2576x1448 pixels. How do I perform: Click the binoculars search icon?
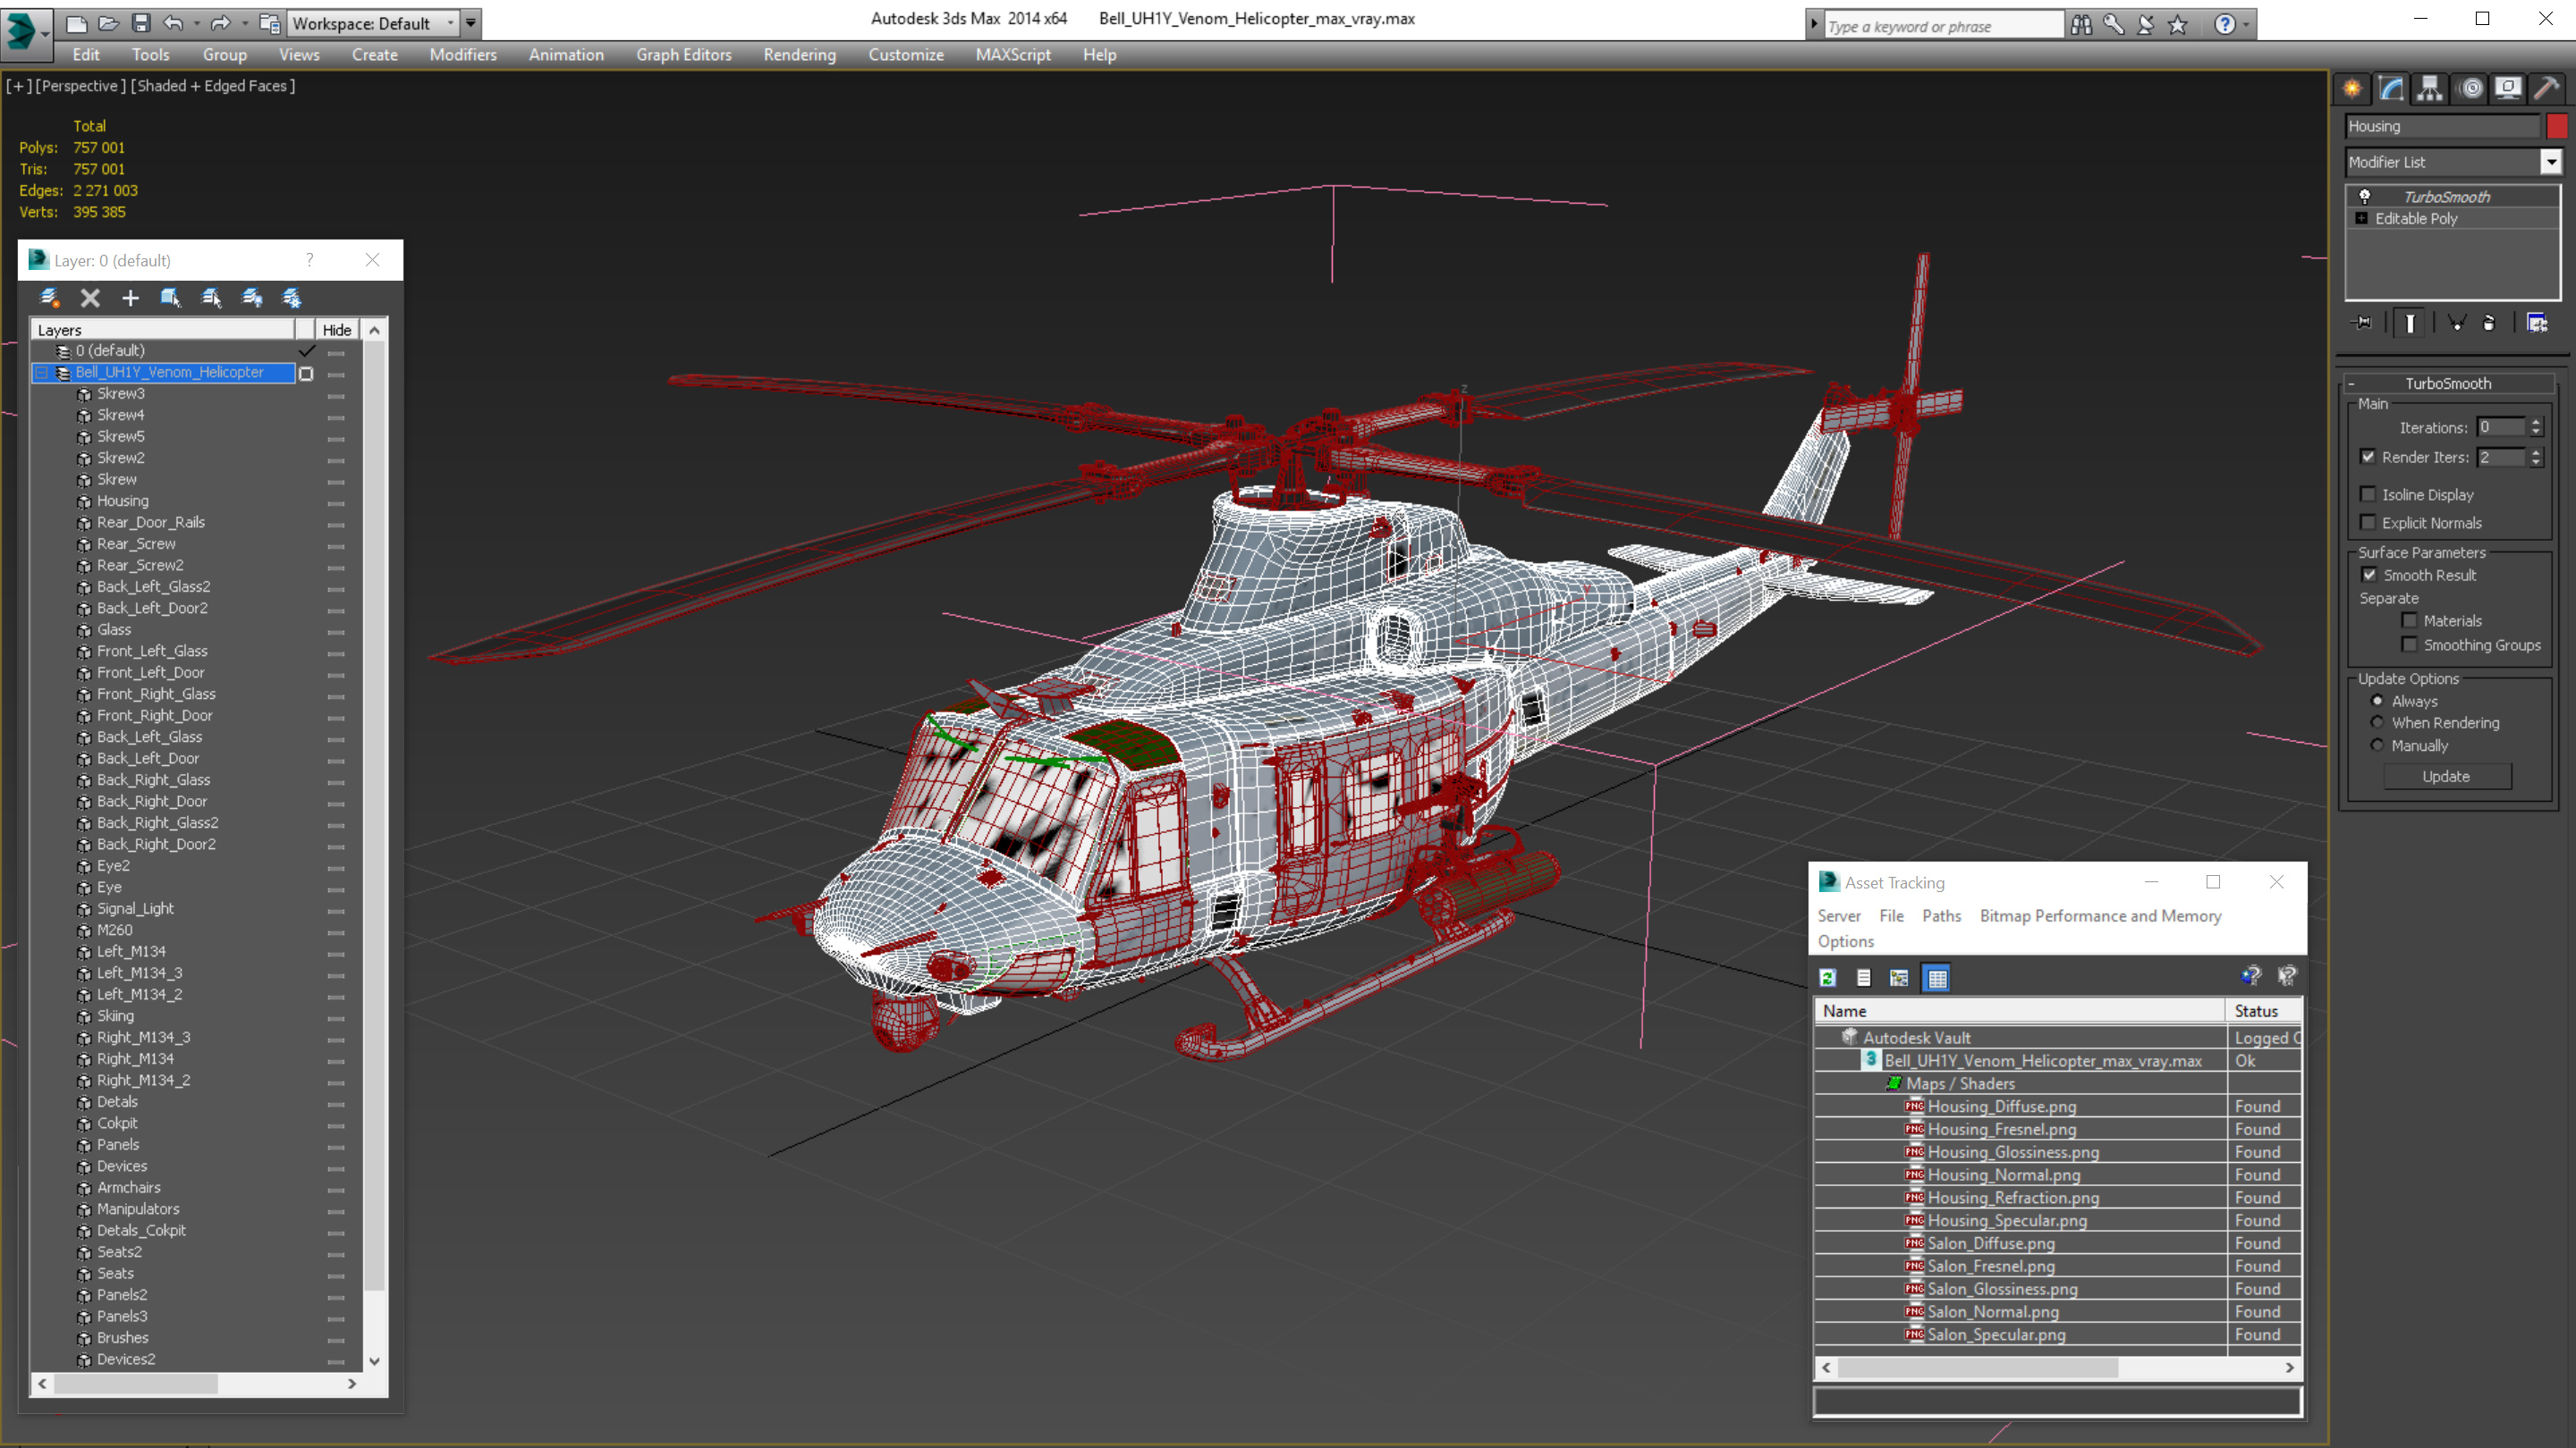pyautogui.click(x=2081, y=24)
